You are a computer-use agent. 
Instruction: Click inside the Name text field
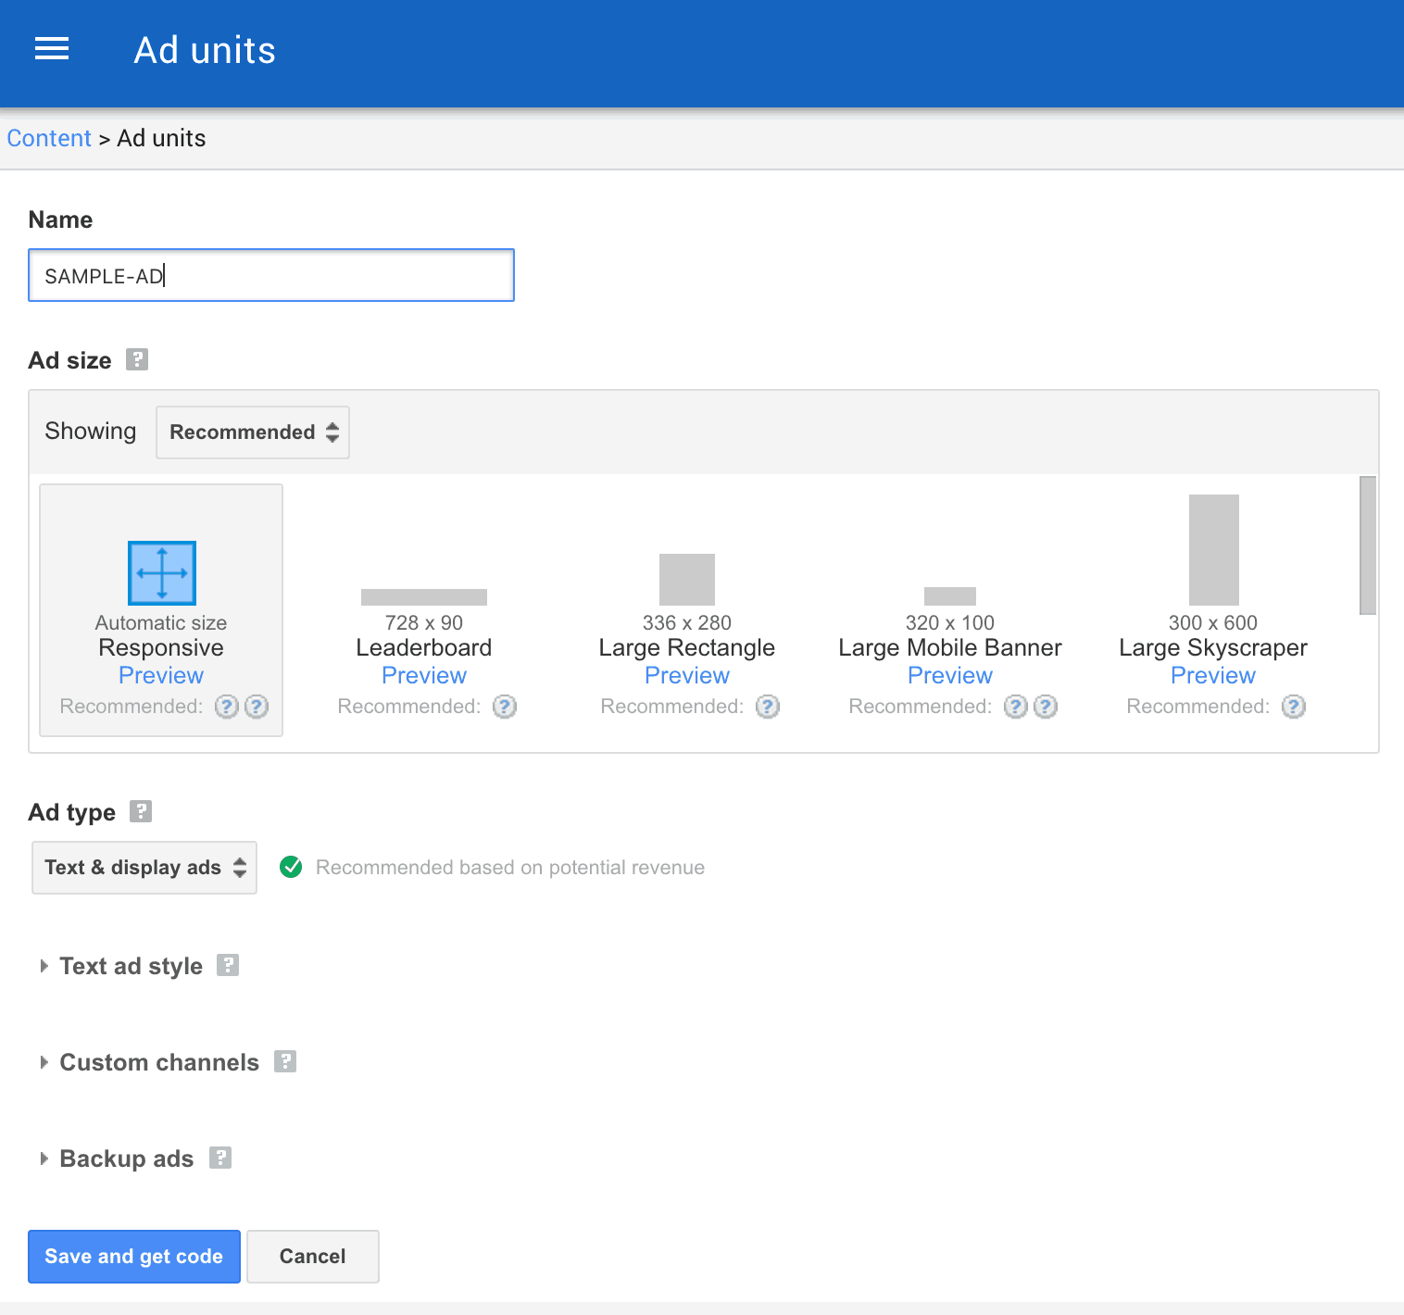270,275
